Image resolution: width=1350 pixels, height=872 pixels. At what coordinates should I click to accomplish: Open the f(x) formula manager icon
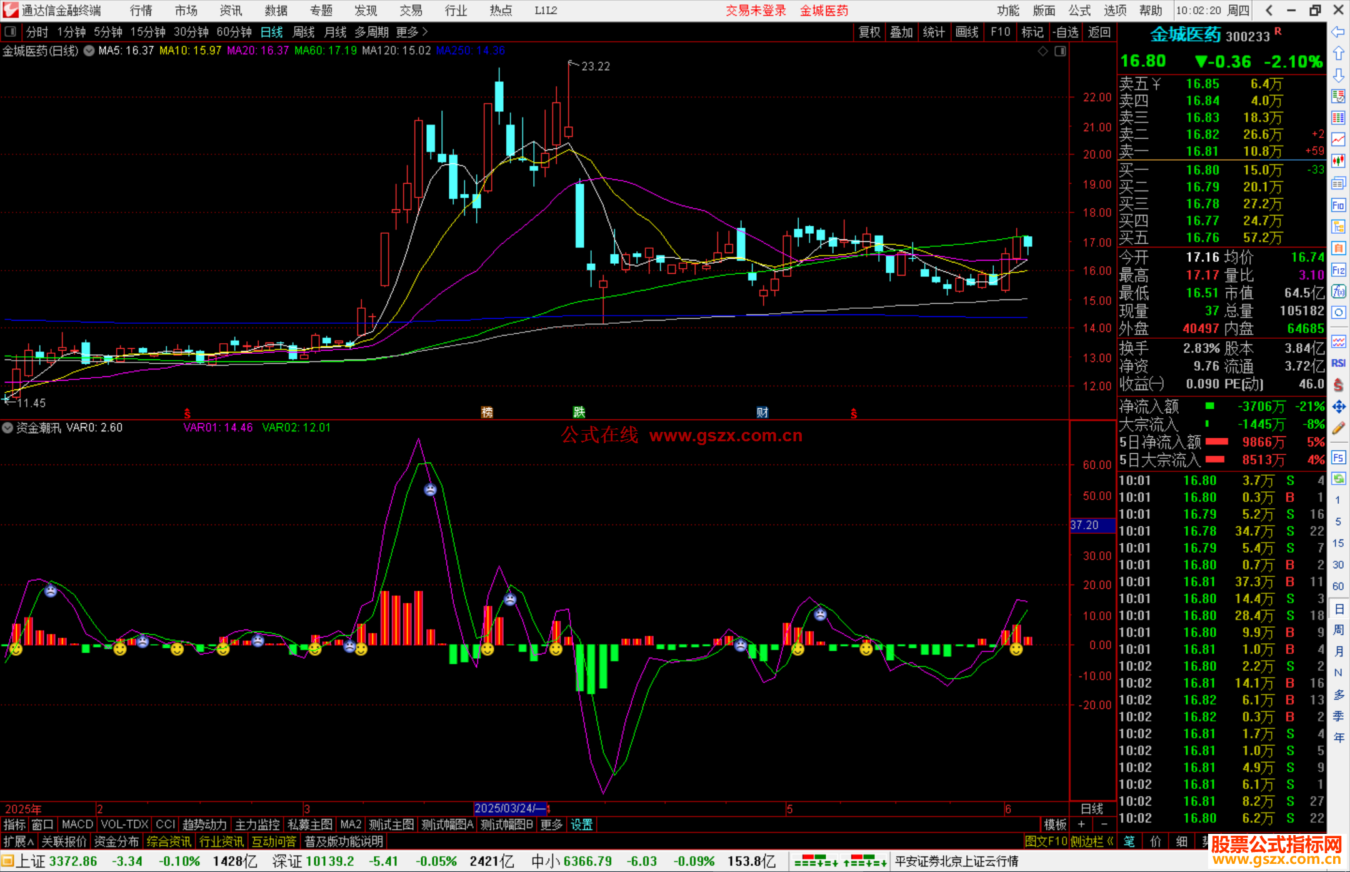1338,291
